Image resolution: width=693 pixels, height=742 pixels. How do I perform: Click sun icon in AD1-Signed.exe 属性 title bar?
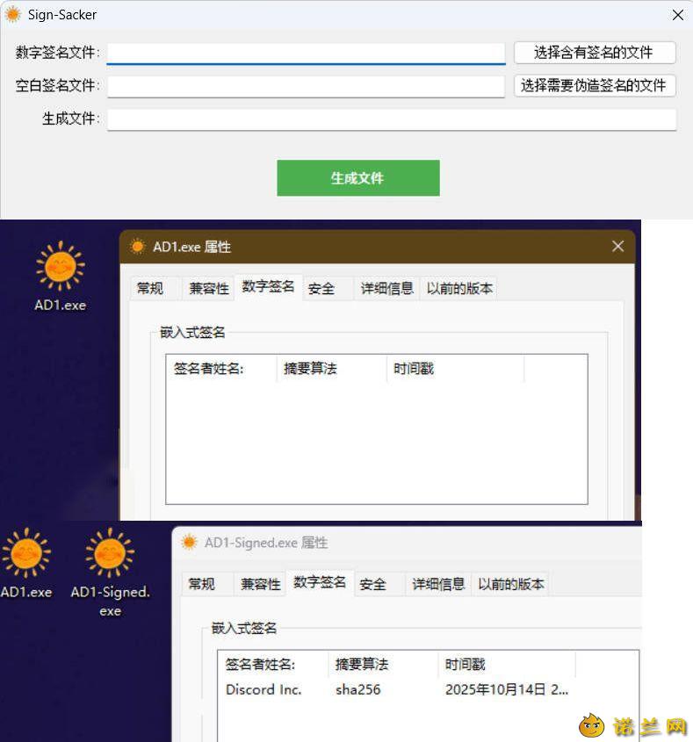(x=189, y=543)
